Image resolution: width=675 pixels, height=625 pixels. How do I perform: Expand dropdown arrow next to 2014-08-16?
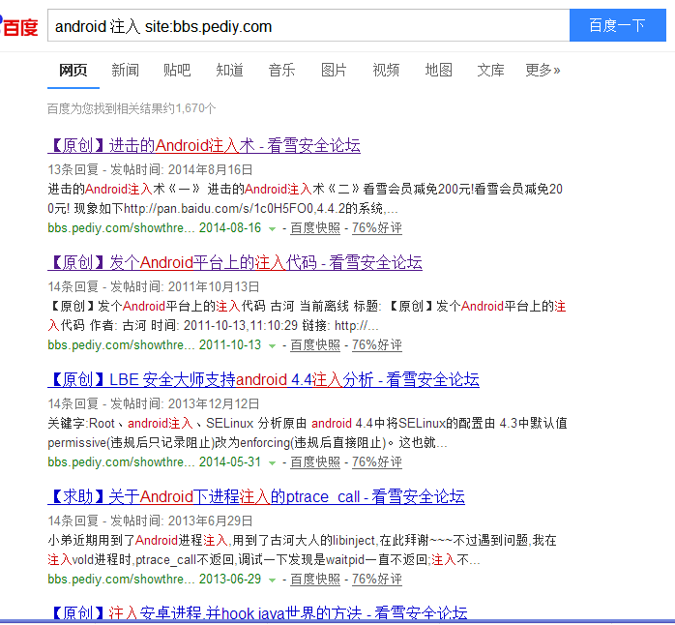pyautogui.click(x=272, y=229)
